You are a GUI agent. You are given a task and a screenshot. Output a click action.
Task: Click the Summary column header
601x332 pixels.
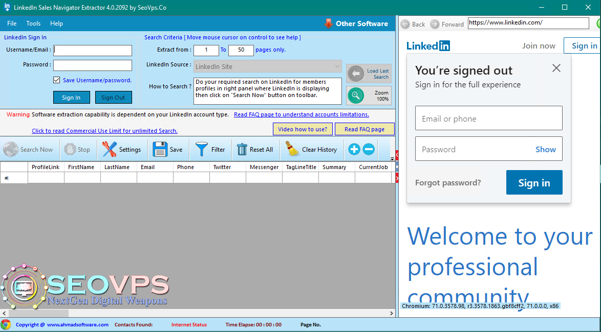click(337, 167)
